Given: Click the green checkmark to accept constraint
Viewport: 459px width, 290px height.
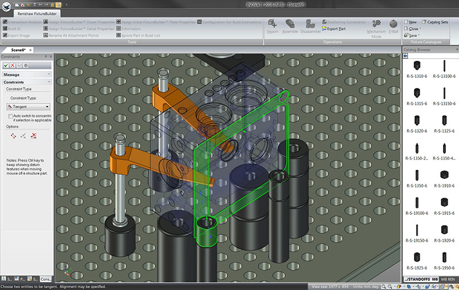Looking at the screenshot, I should [6, 66].
